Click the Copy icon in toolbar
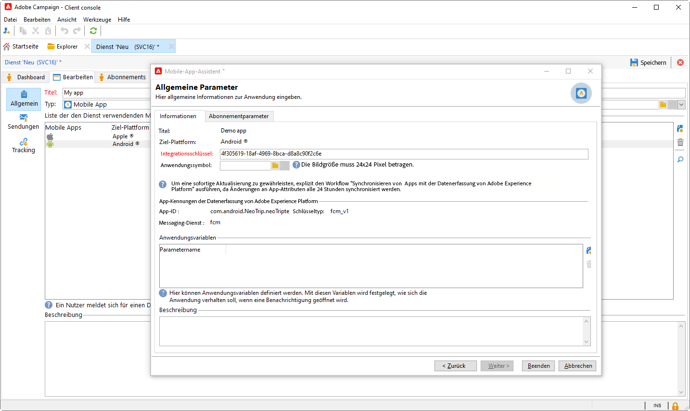 (23, 31)
